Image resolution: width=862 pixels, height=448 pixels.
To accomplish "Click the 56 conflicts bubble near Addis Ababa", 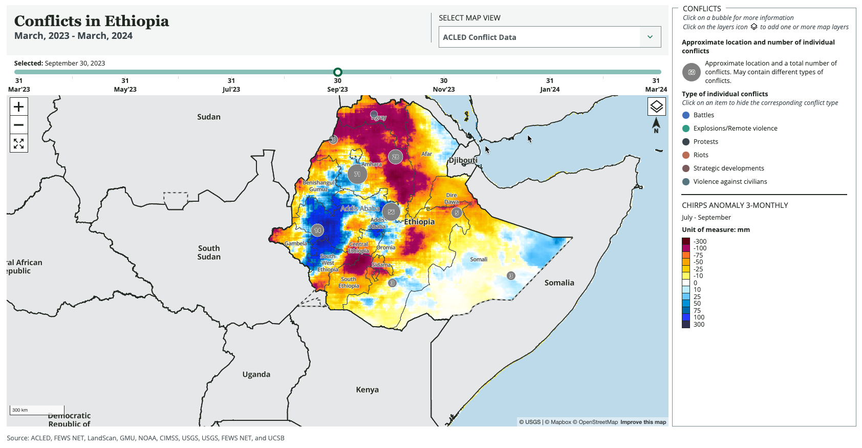I will [391, 211].
